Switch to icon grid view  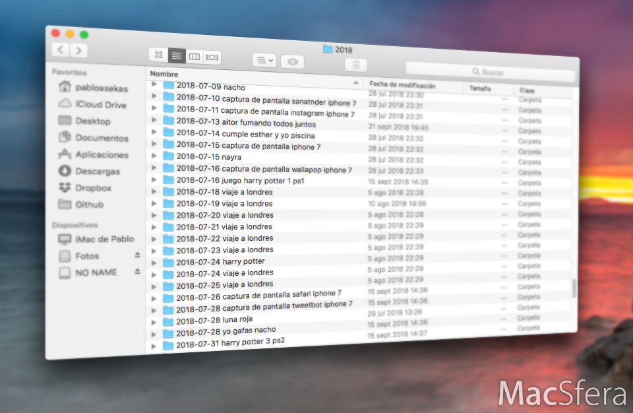tap(159, 55)
